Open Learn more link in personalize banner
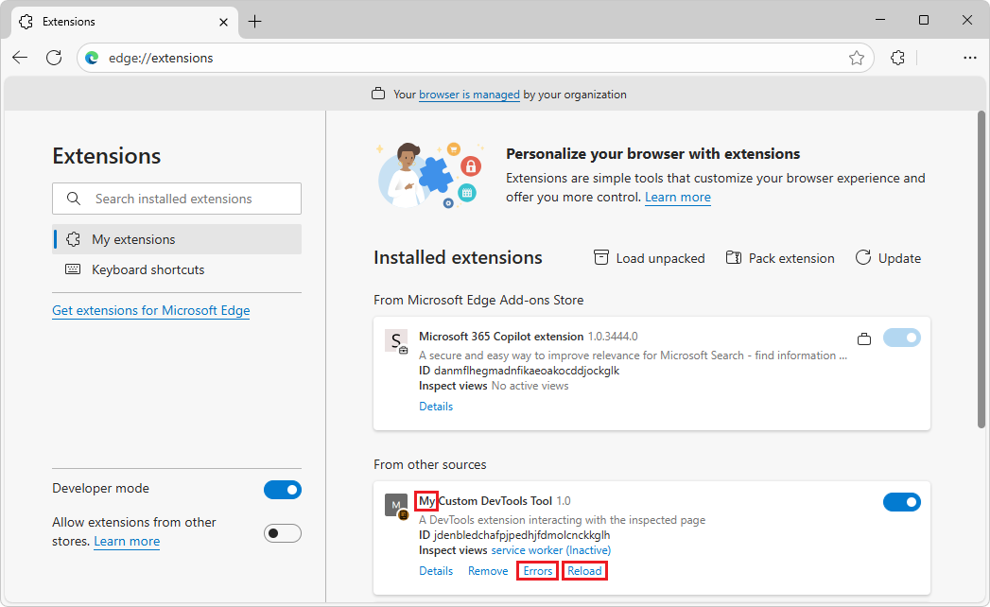The image size is (990, 607). (677, 197)
